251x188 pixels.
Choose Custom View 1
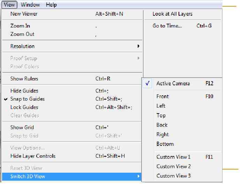click(174, 157)
